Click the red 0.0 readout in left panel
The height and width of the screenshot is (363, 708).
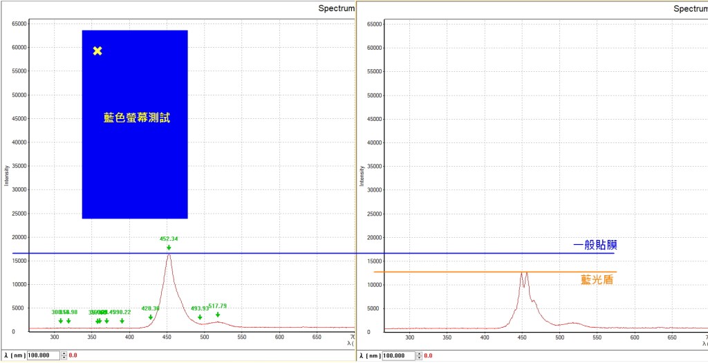pos(73,355)
